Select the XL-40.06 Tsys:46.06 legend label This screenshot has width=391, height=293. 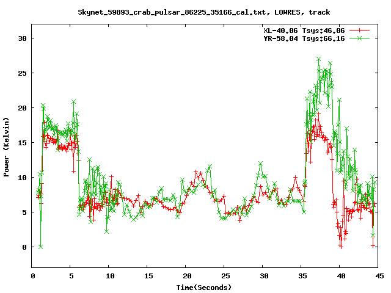coord(304,31)
